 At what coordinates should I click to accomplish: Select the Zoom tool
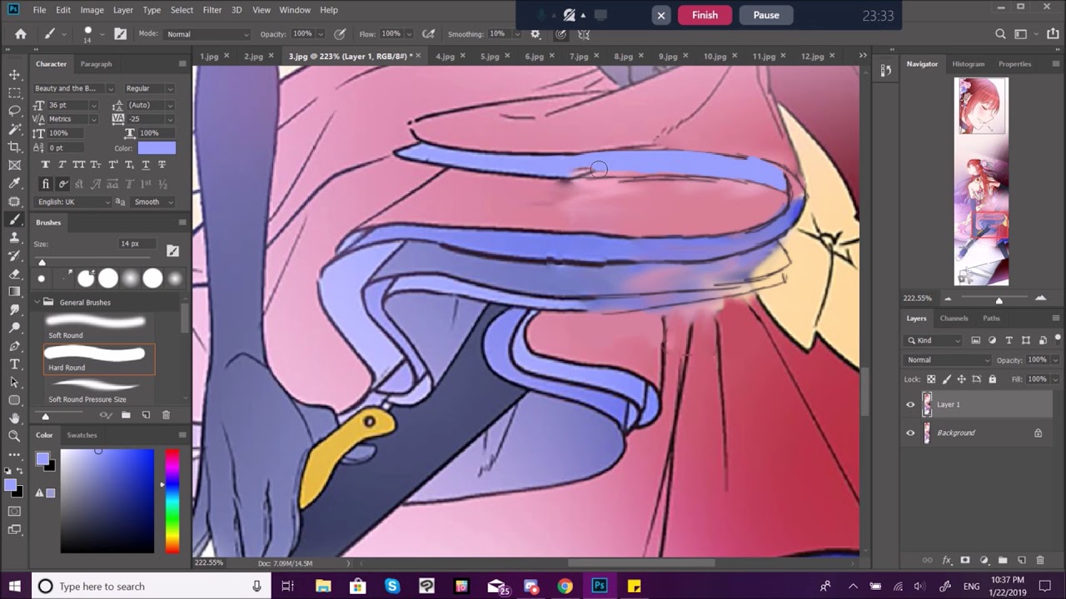14,436
